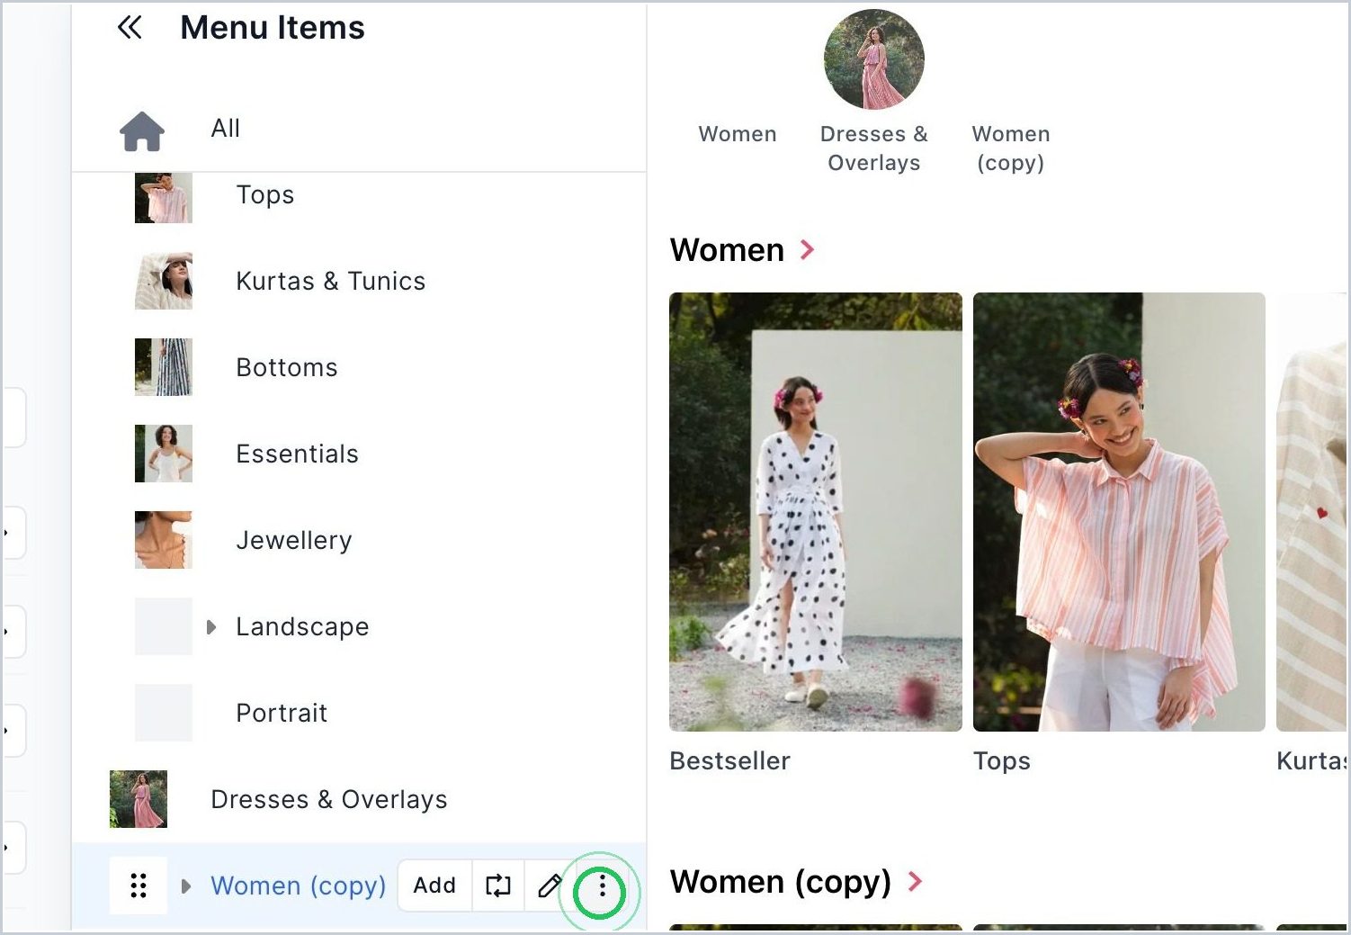Open the Women (copy) section arrow in preview
The width and height of the screenshot is (1351, 935).
point(915,882)
